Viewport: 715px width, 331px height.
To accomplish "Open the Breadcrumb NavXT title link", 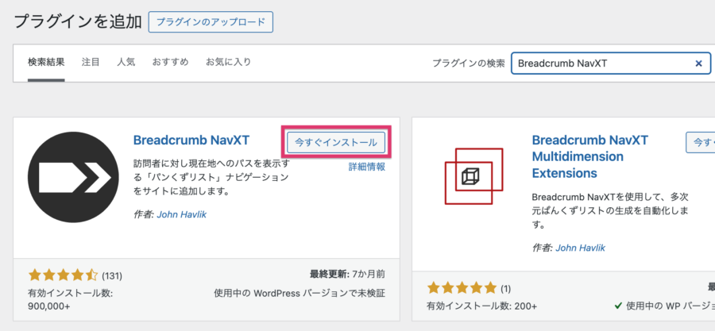I will (191, 140).
